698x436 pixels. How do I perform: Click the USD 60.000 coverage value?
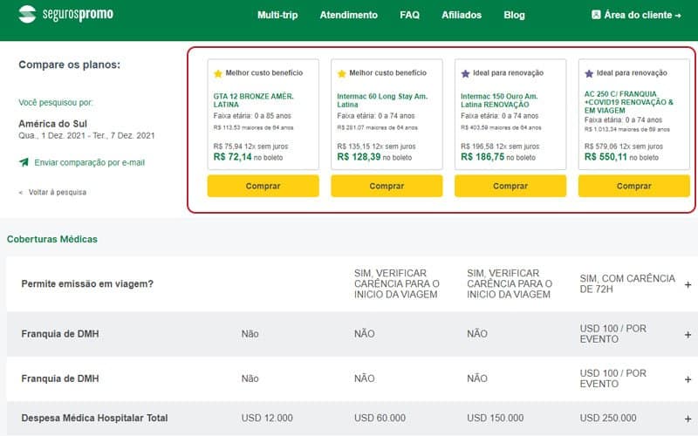(380, 418)
